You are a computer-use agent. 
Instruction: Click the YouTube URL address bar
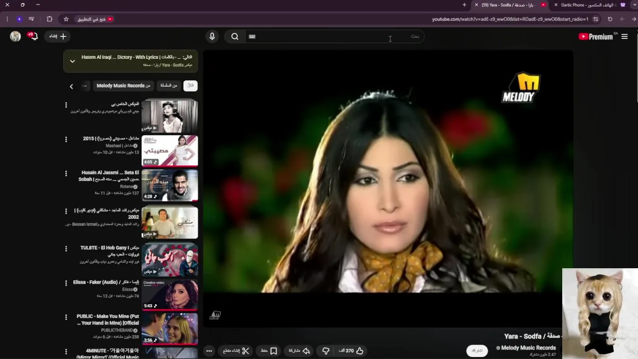pyautogui.click(x=510, y=19)
